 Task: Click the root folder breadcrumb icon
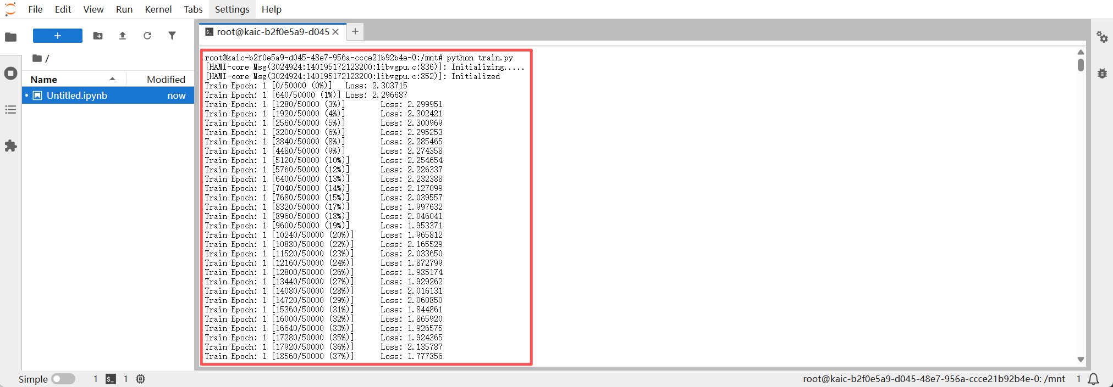click(x=37, y=58)
